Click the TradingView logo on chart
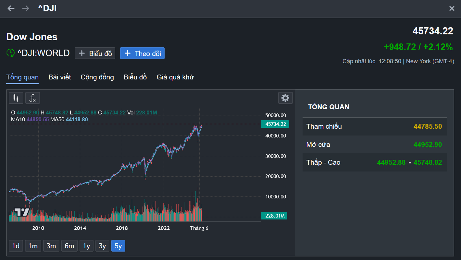The height and width of the screenshot is (260, 461). [22, 212]
